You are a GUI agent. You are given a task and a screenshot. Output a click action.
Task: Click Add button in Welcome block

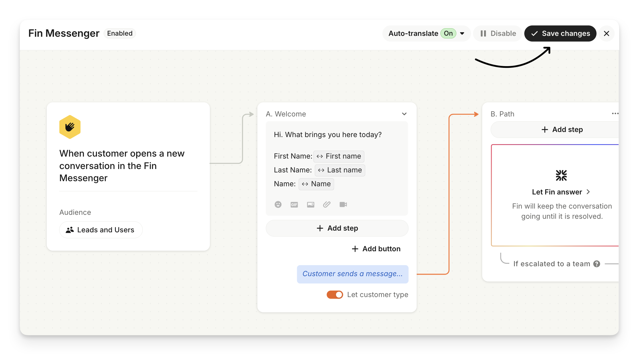(376, 249)
